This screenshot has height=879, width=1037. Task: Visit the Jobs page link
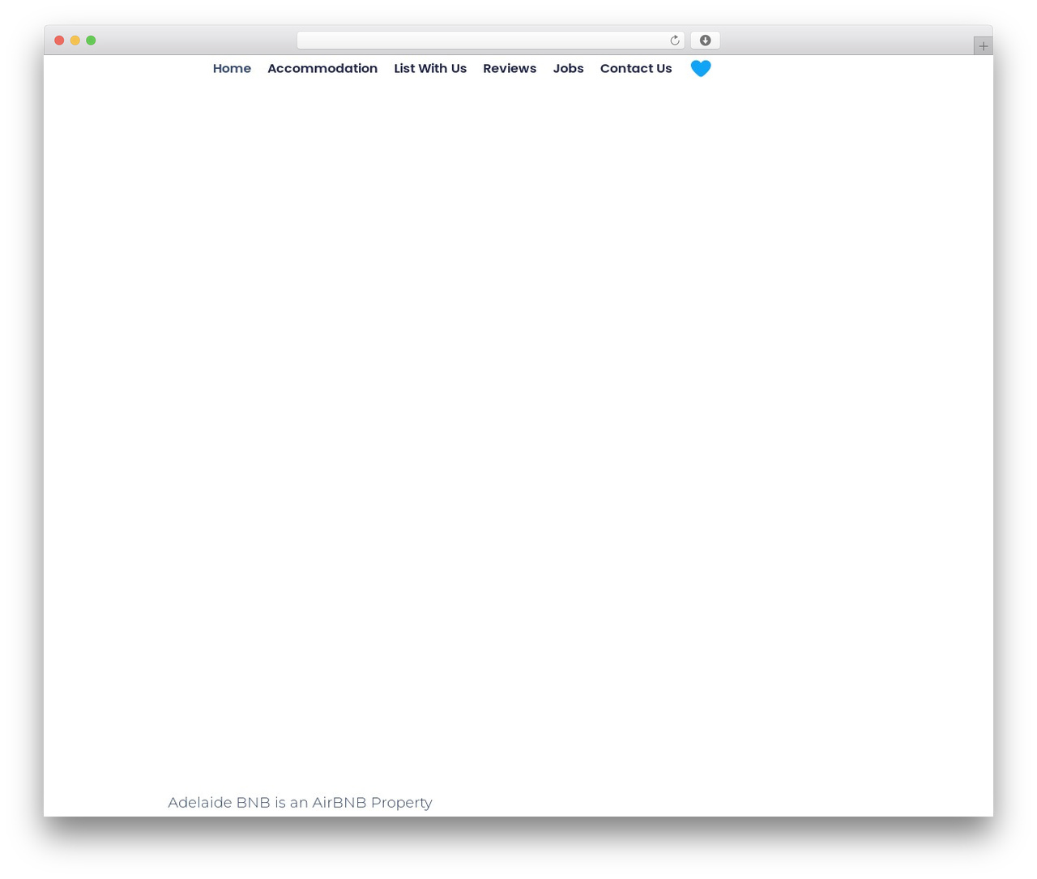coord(568,69)
